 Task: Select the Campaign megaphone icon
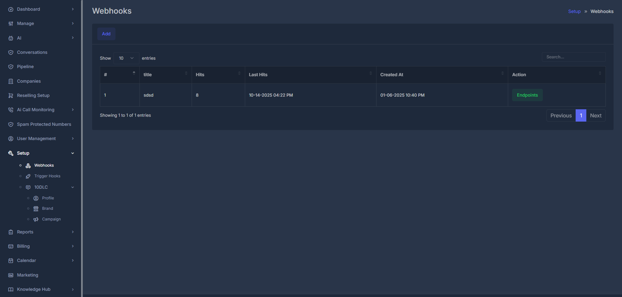click(x=36, y=219)
